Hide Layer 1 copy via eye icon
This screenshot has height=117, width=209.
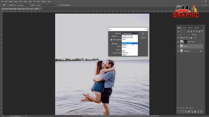(178, 42)
